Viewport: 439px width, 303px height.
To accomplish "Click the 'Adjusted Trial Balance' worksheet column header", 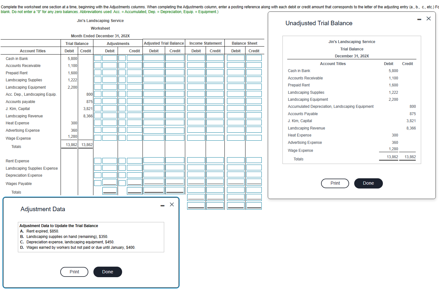I will (164, 43).
